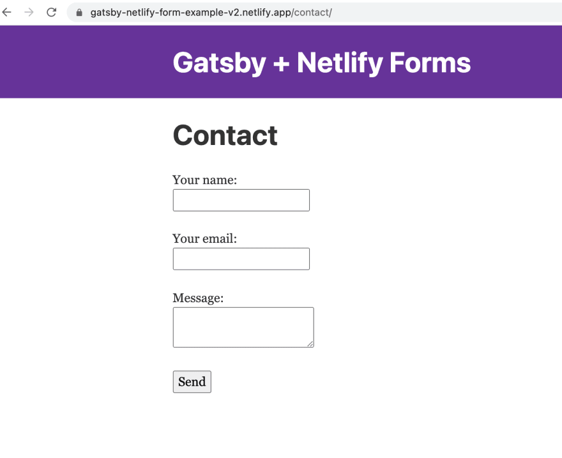Grab the Message textarea resize handle

coord(310,344)
